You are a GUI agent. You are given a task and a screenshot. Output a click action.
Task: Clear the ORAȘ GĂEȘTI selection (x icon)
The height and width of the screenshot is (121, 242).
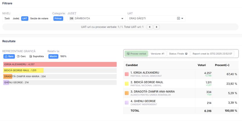pyautogui.click(x=178, y=19)
